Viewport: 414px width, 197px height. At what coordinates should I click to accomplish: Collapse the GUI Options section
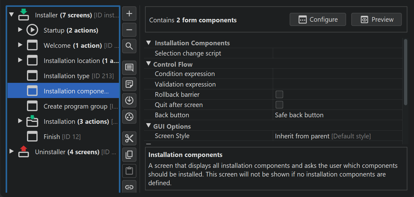148,126
